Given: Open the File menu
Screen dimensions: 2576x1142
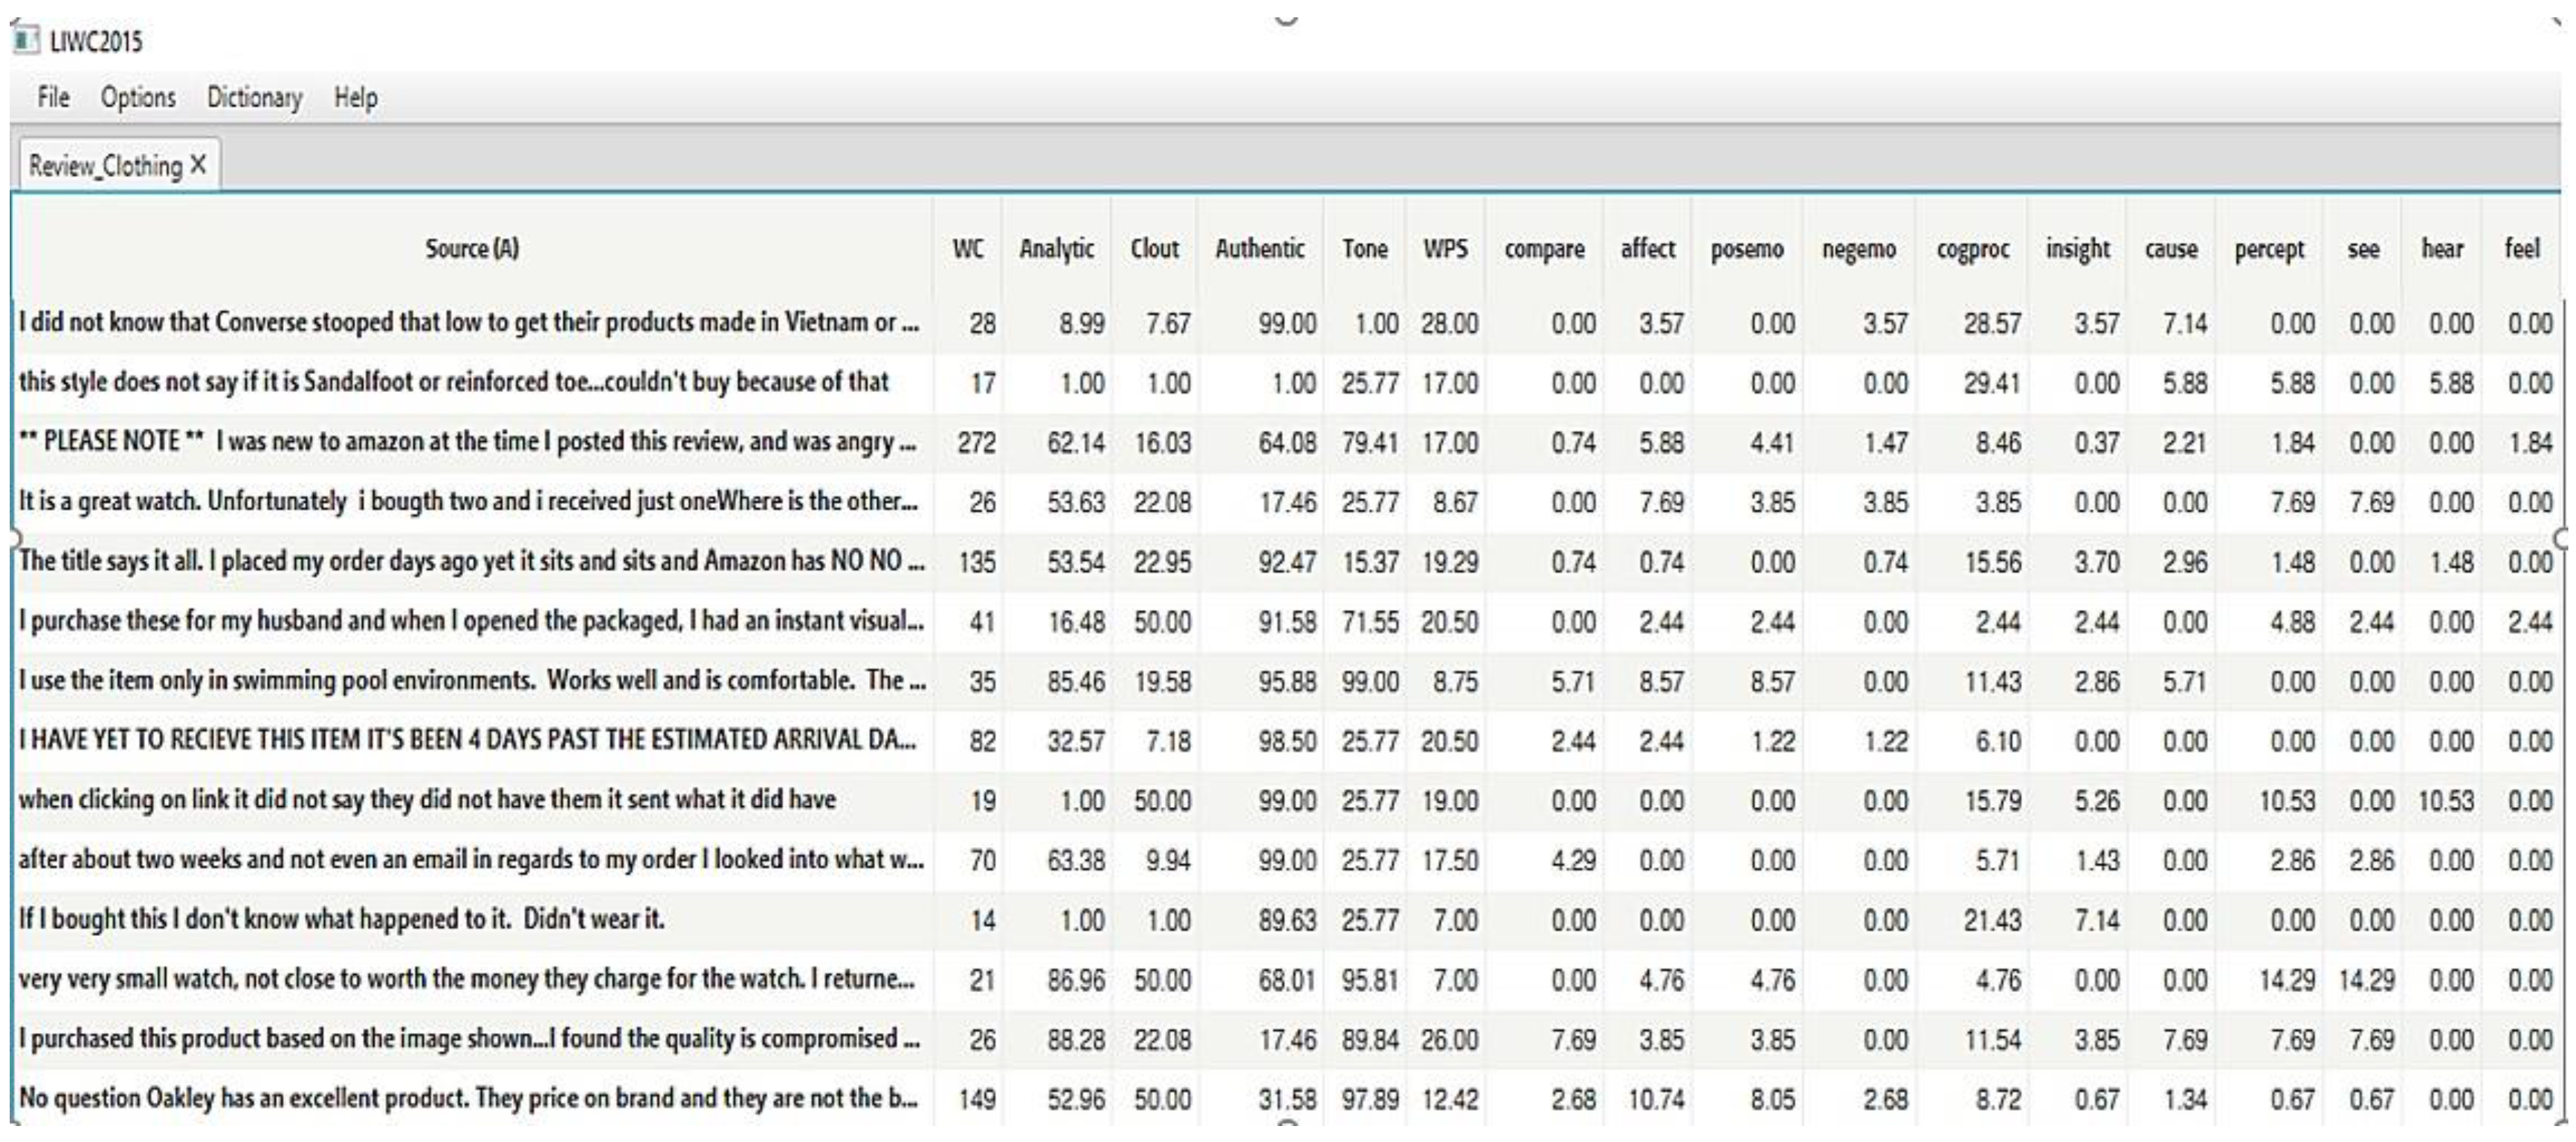Looking at the screenshot, I should coord(53,98).
